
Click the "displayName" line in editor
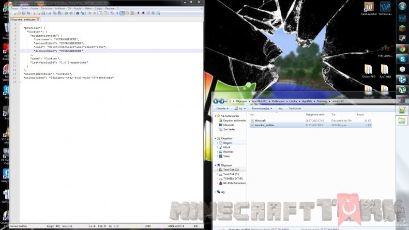111,51
